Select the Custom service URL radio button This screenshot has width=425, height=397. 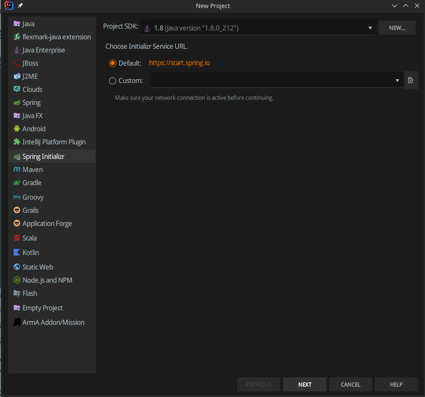[112, 81]
